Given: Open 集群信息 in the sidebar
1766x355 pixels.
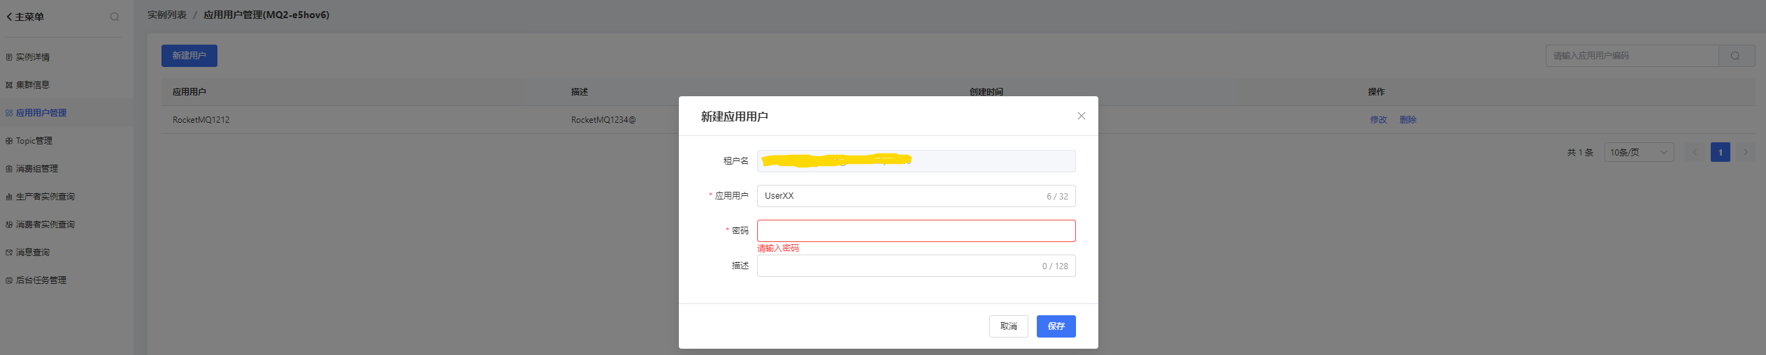Looking at the screenshot, I should [33, 85].
